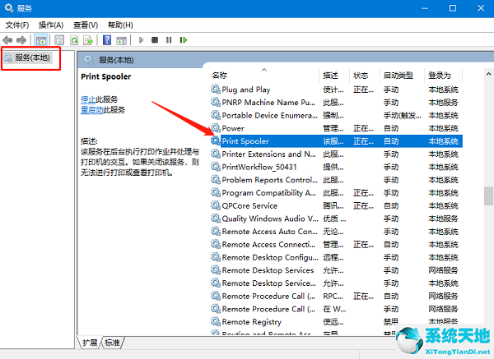The image size is (494, 359).
Task: Open the 帮助(H) menu
Action: [120, 25]
